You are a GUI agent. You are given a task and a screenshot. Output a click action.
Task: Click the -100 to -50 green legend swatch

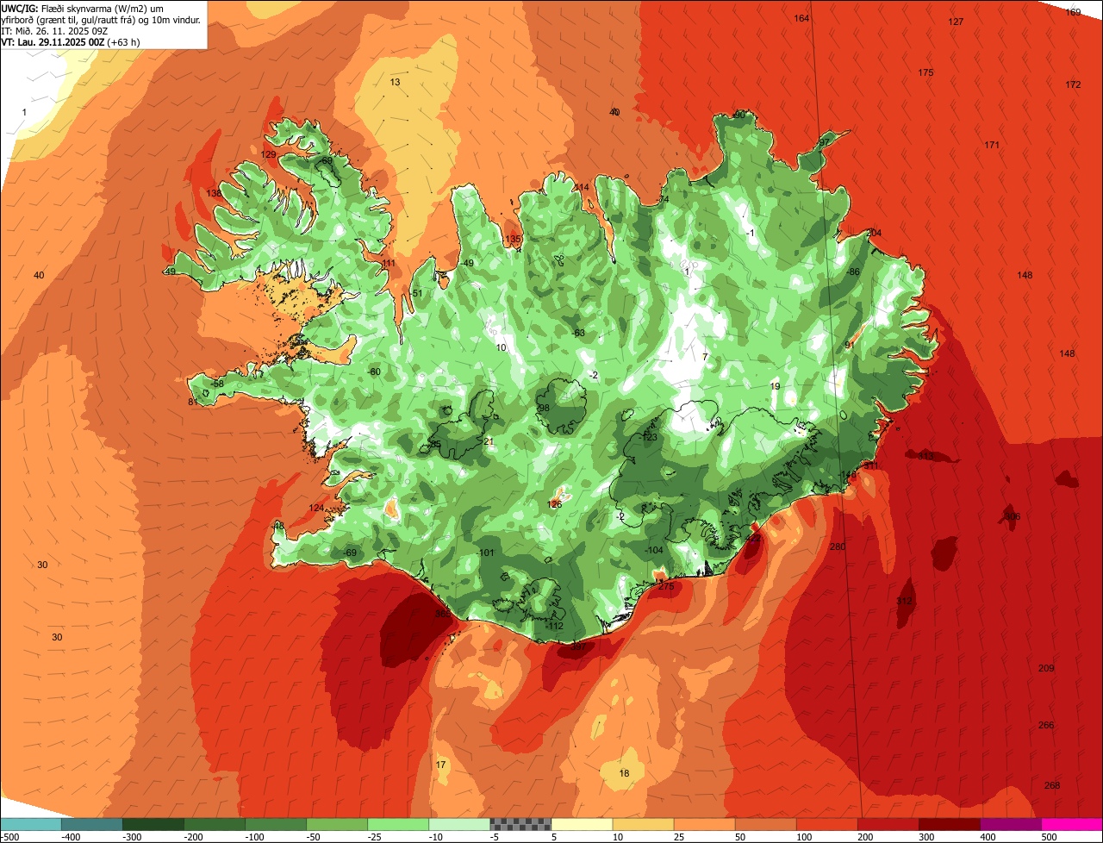276,824
